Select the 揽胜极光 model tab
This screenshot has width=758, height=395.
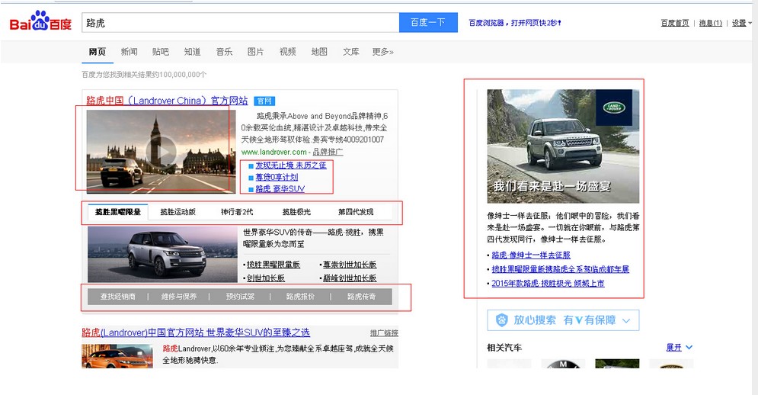297,212
